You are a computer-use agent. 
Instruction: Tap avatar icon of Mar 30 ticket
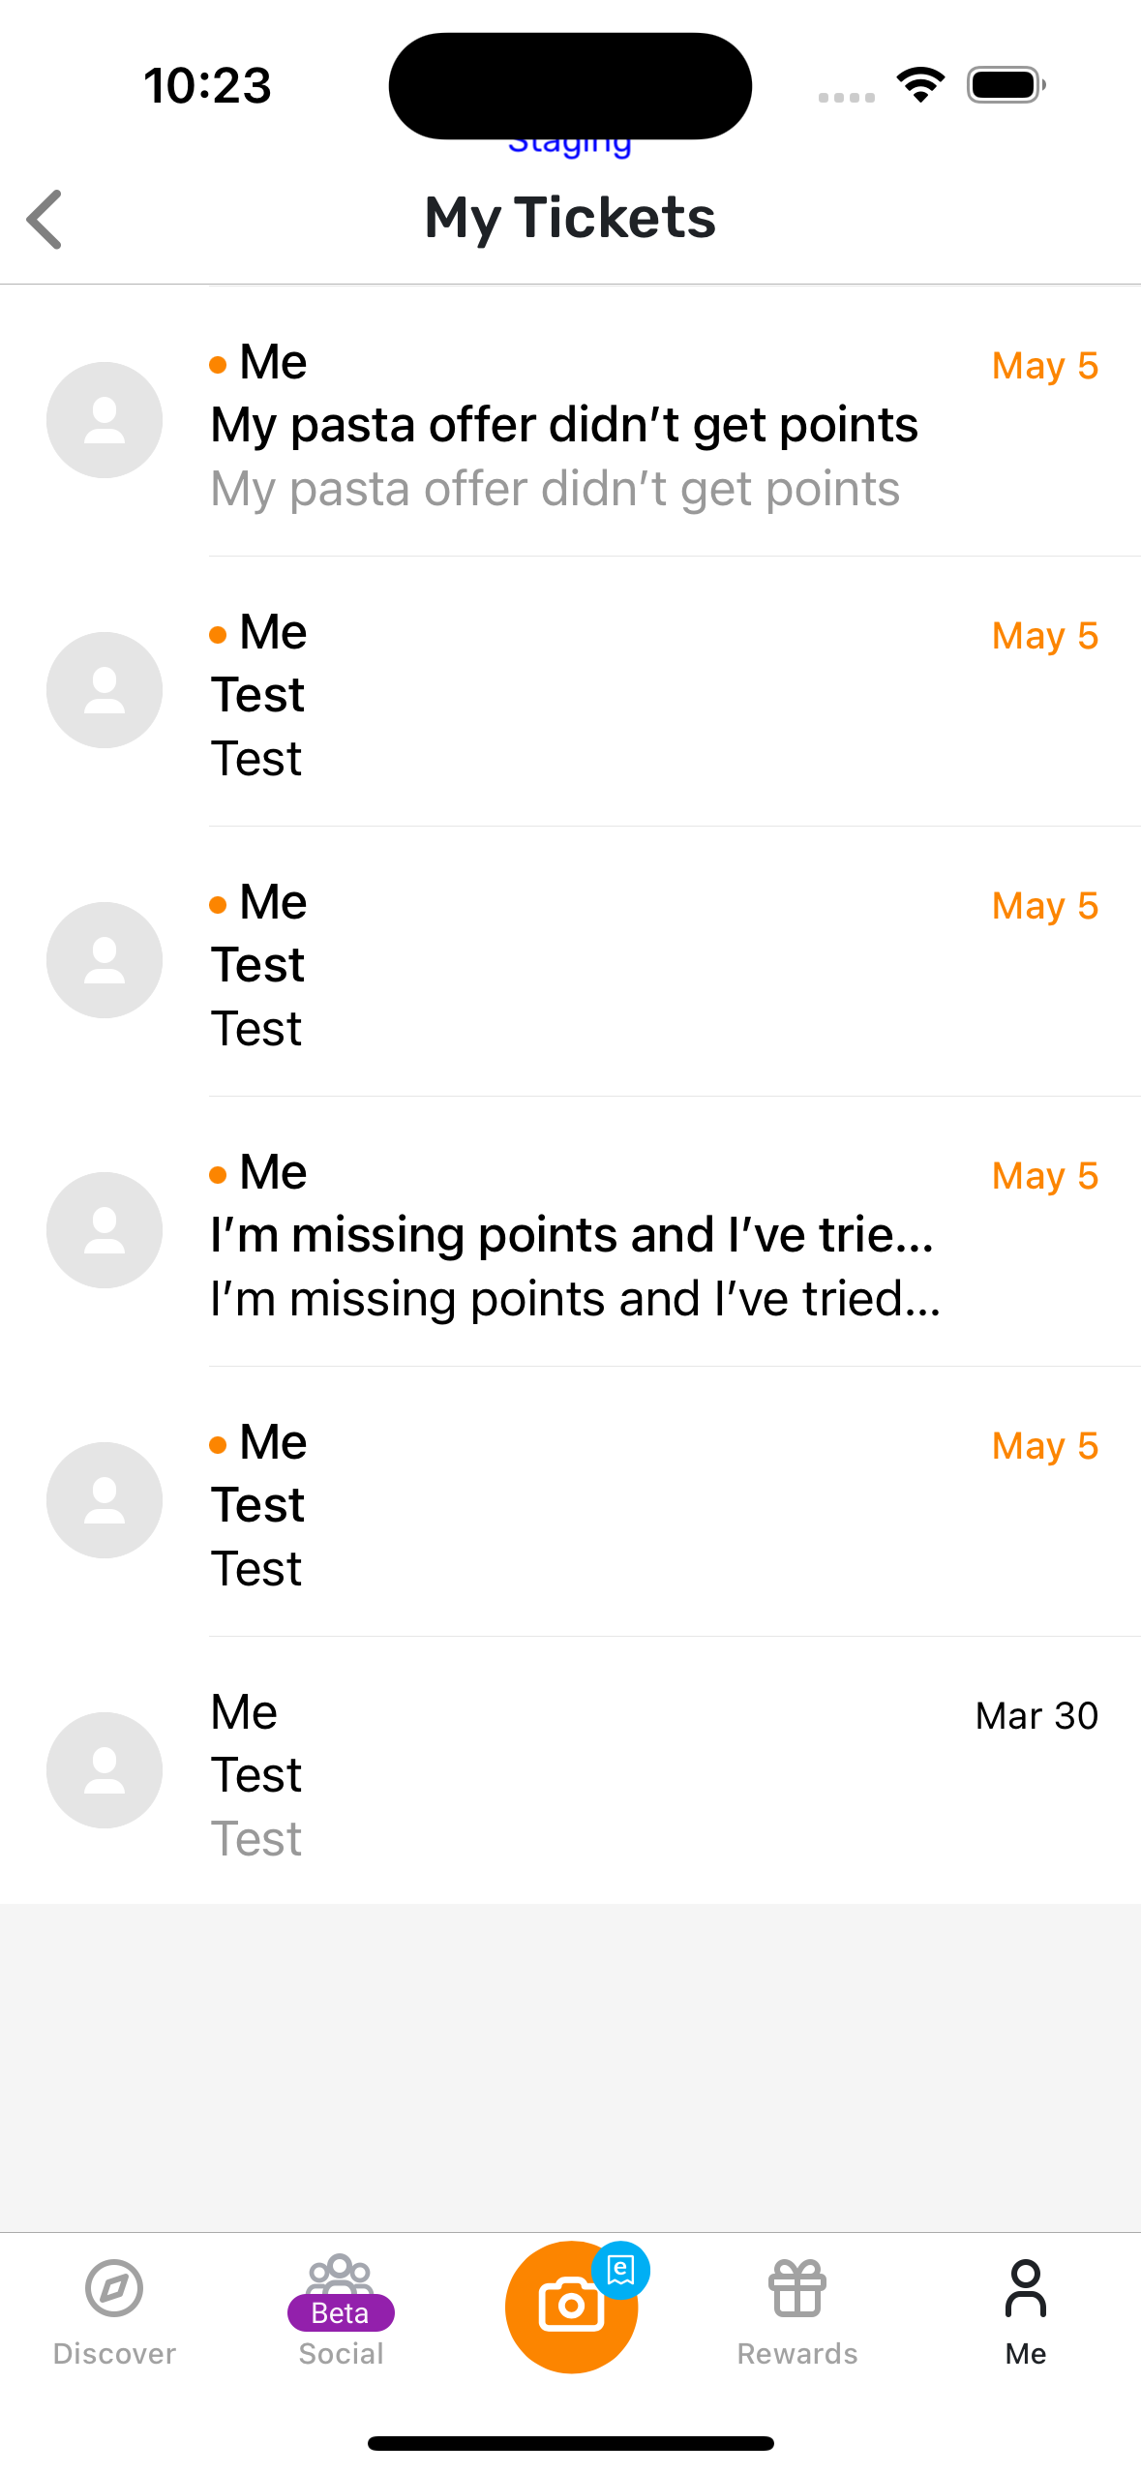(105, 1770)
